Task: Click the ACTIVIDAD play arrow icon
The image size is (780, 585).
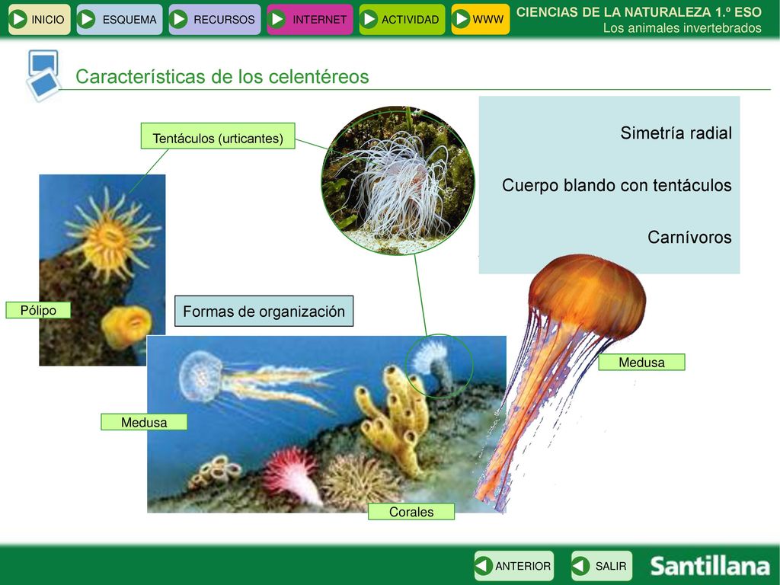Action: 369,19
